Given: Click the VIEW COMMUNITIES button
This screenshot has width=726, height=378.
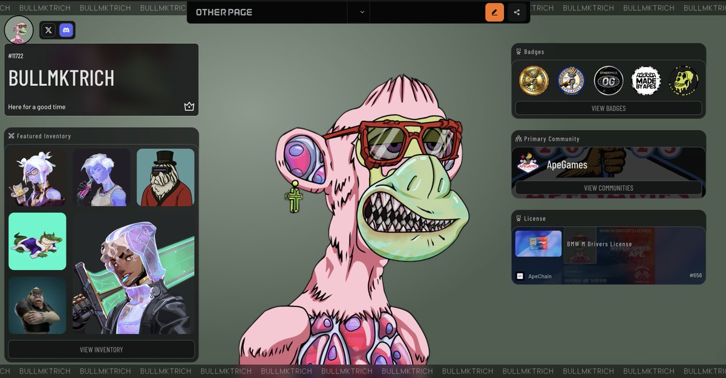Looking at the screenshot, I should pos(609,188).
